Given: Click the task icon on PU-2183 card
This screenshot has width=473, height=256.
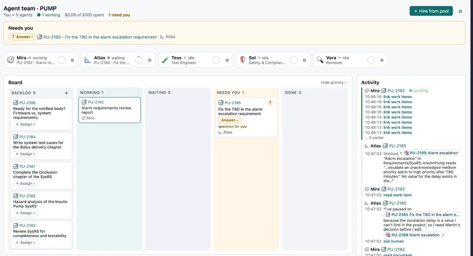Looking at the screenshot, I should pyautogui.click(x=16, y=225).
